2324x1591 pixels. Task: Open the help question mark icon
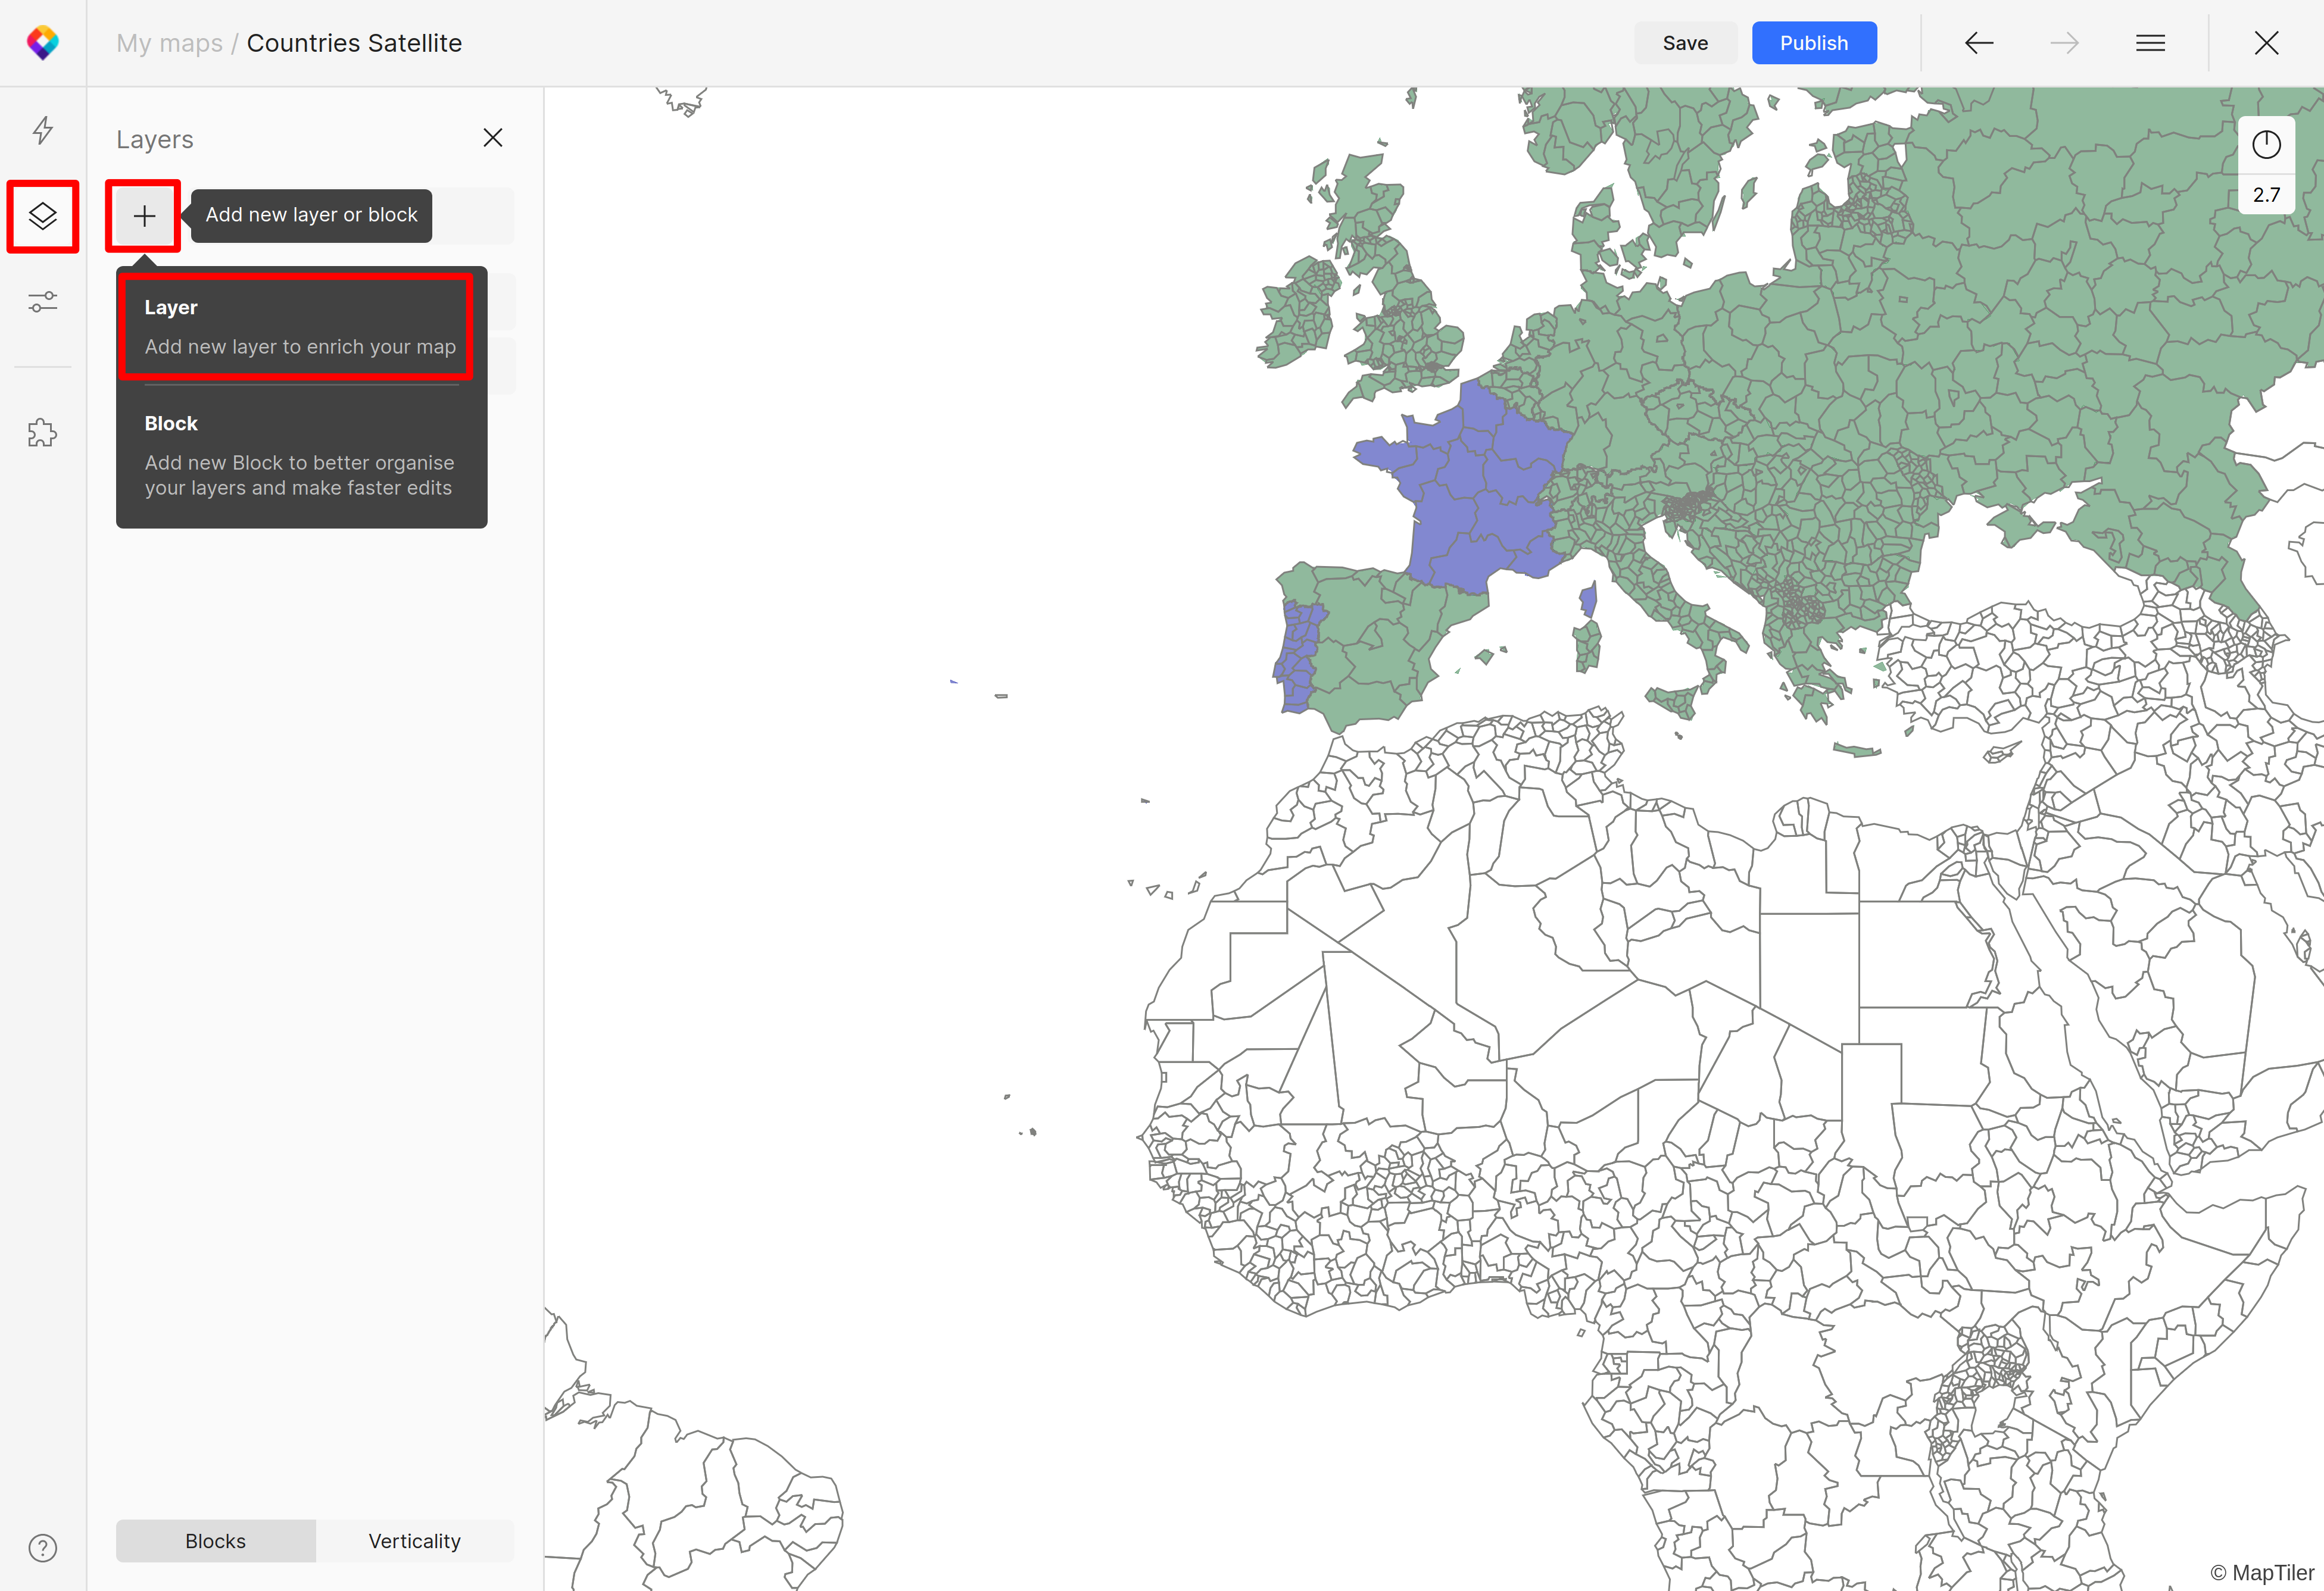(42, 1548)
